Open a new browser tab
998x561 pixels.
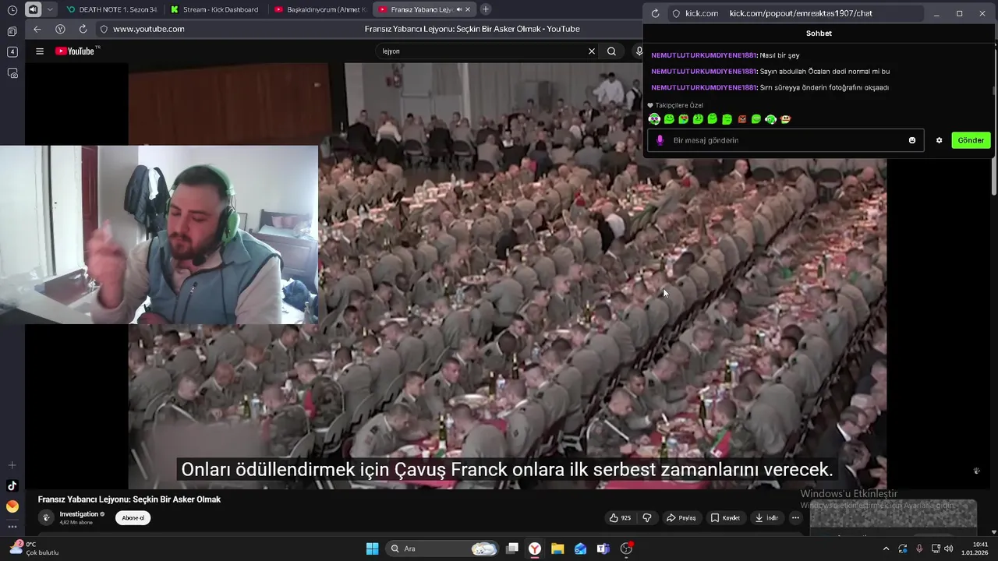click(x=485, y=9)
